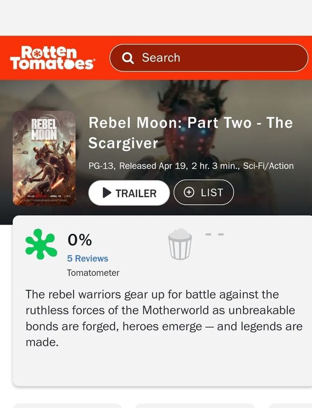
Task: Click the empty audience score dashes
Action: pyautogui.click(x=214, y=235)
